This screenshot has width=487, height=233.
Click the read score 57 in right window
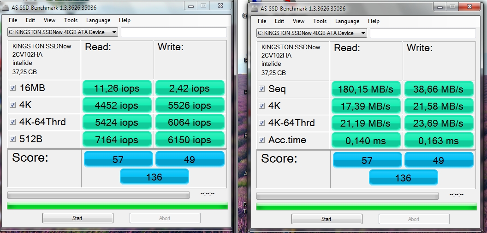point(368,160)
